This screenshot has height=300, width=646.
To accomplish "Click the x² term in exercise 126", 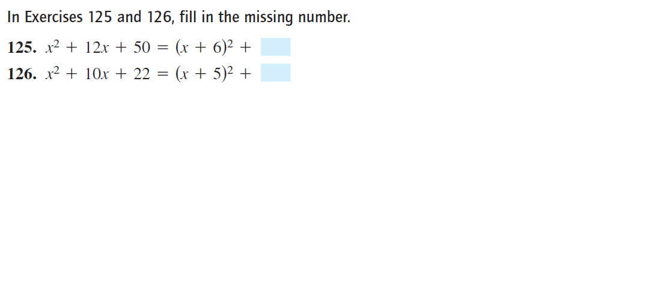I will coord(52,74).
